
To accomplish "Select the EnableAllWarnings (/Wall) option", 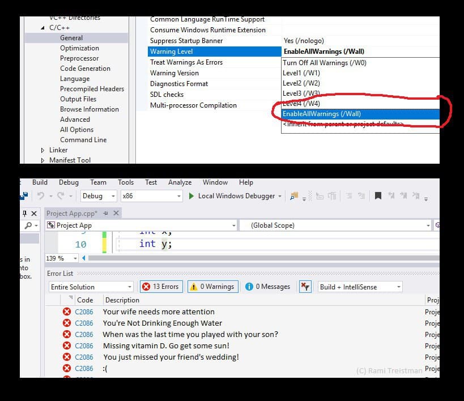I will click(321, 114).
